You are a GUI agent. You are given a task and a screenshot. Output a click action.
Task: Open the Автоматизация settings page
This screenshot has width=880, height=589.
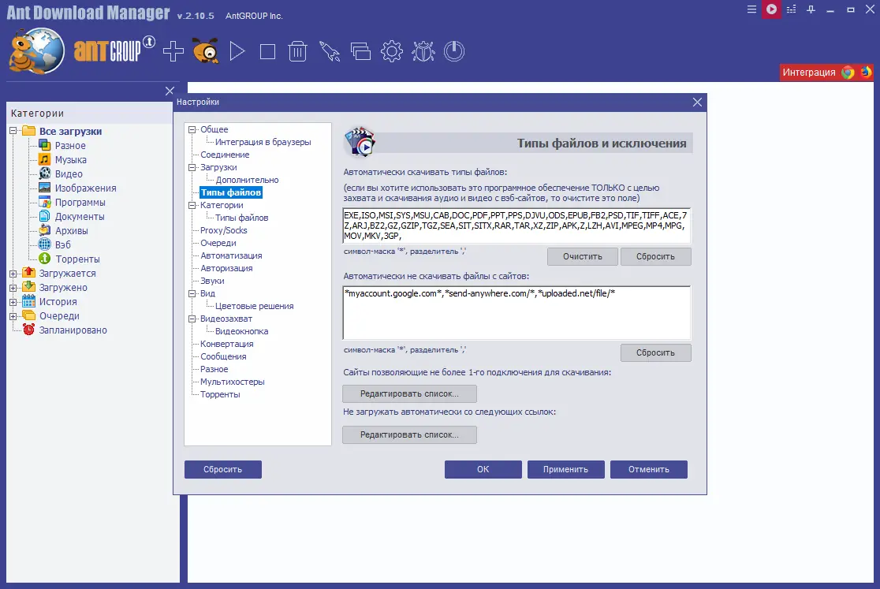point(231,255)
